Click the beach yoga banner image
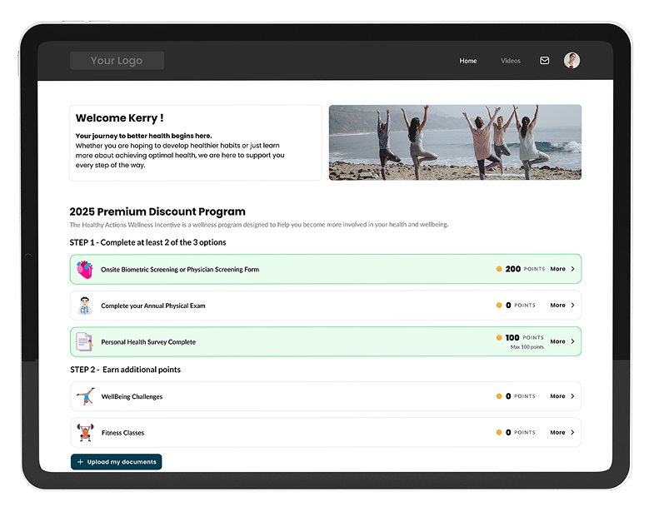The width and height of the screenshot is (654, 512). tap(455, 142)
